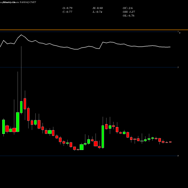The height and width of the screenshot is (188, 188).
Task: Select the low value "L: 0.74"
Action: pyautogui.click(x=97, y=12)
